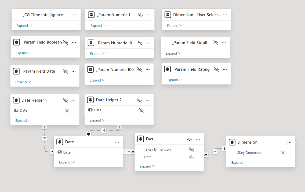
Task: Click the database icon of _Param Field Date
Action: (x=16, y=71)
